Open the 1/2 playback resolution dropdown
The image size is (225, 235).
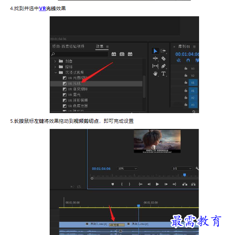click(x=182, y=169)
